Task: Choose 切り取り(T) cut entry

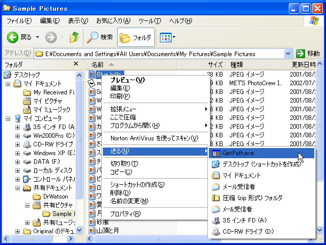Action: 156,163
